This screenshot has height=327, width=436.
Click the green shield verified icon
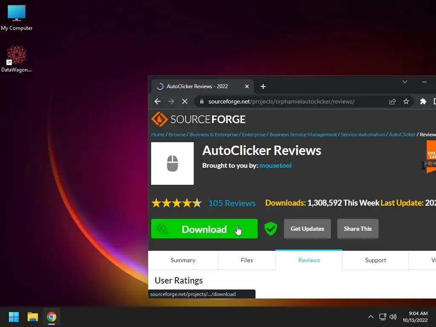pos(270,229)
